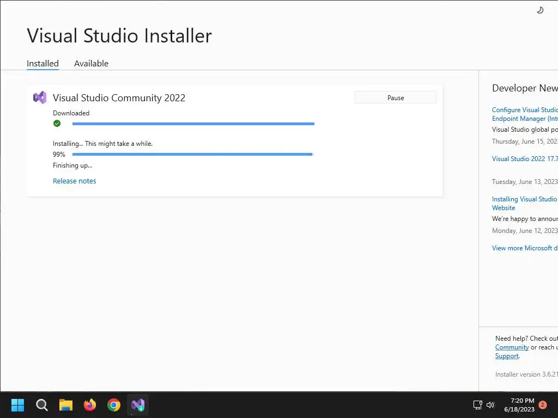Open the Windows Start menu
The width and height of the screenshot is (558, 418).
(x=18, y=405)
